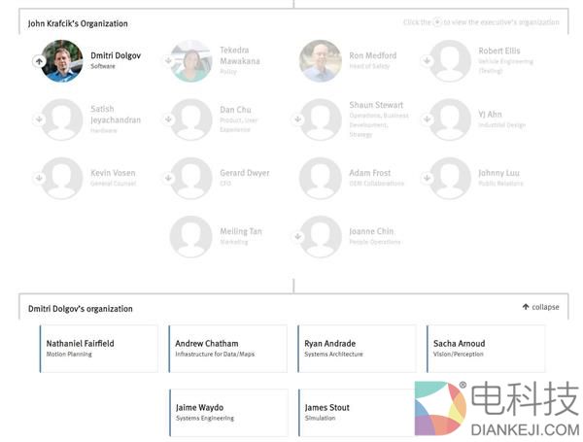Open Sacha Arnoud's Vision/Perception card

[486, 349]
